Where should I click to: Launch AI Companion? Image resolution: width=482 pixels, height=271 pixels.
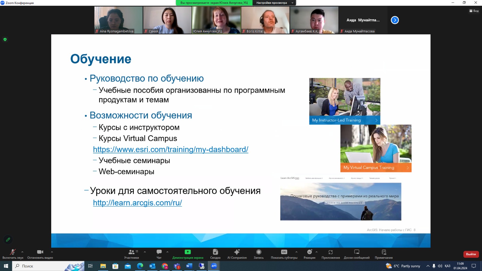[x=237, y=254]
